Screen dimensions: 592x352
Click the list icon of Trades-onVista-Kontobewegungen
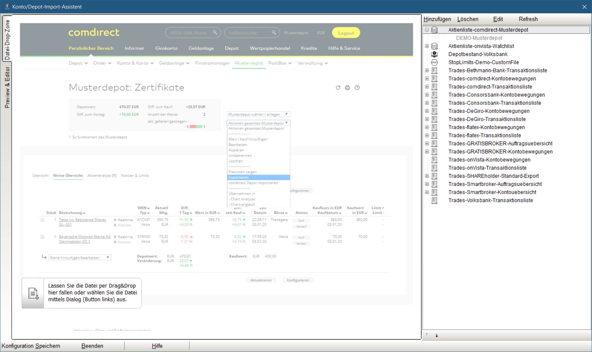(434, 160)
